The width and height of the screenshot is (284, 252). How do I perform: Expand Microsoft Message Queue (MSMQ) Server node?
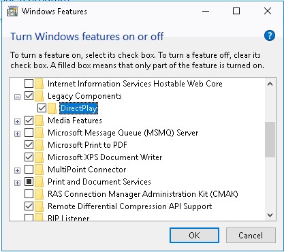pyautogui.click(x=17, y=134)
